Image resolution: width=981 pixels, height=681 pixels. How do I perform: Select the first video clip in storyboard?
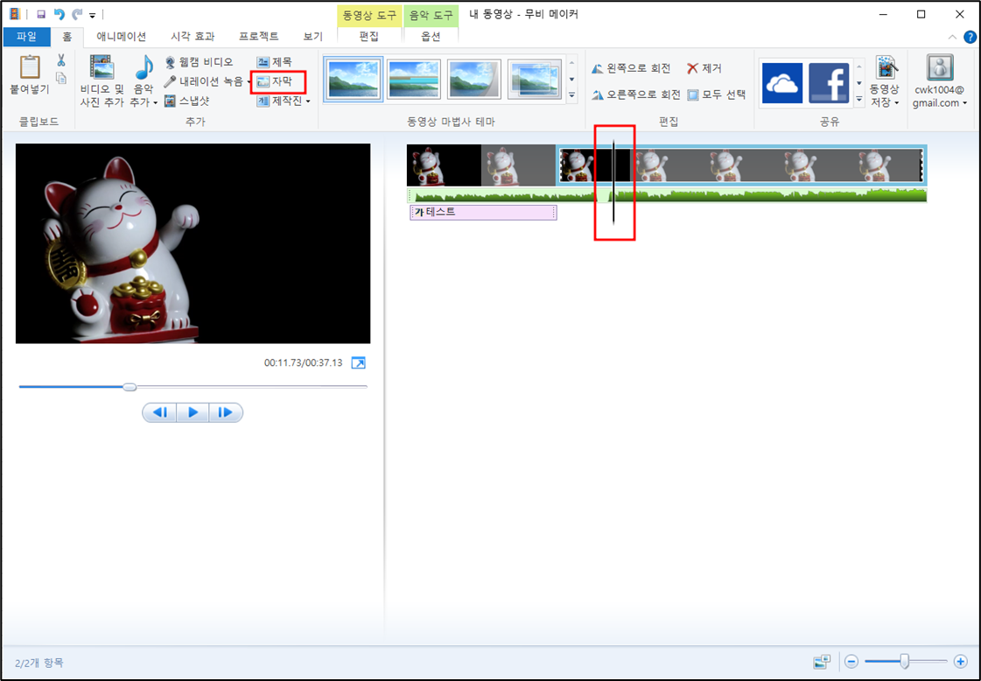point(481,165)
